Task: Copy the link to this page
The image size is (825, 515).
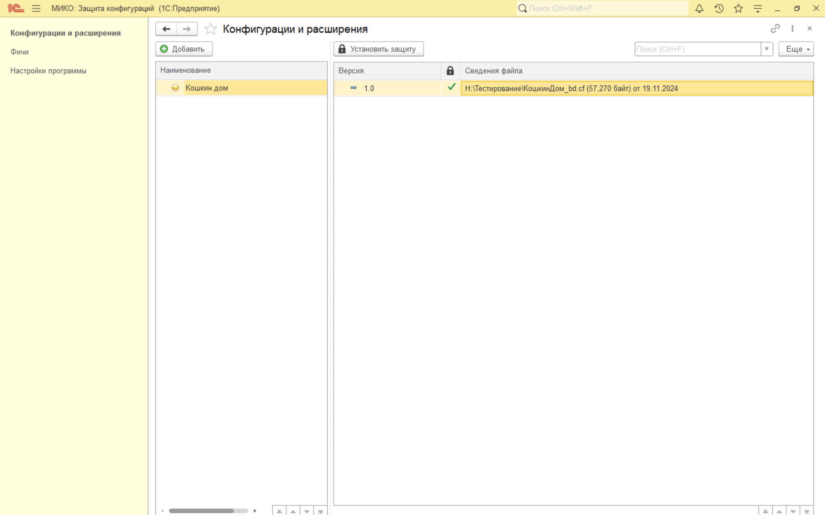Action: tap(775, 28)
